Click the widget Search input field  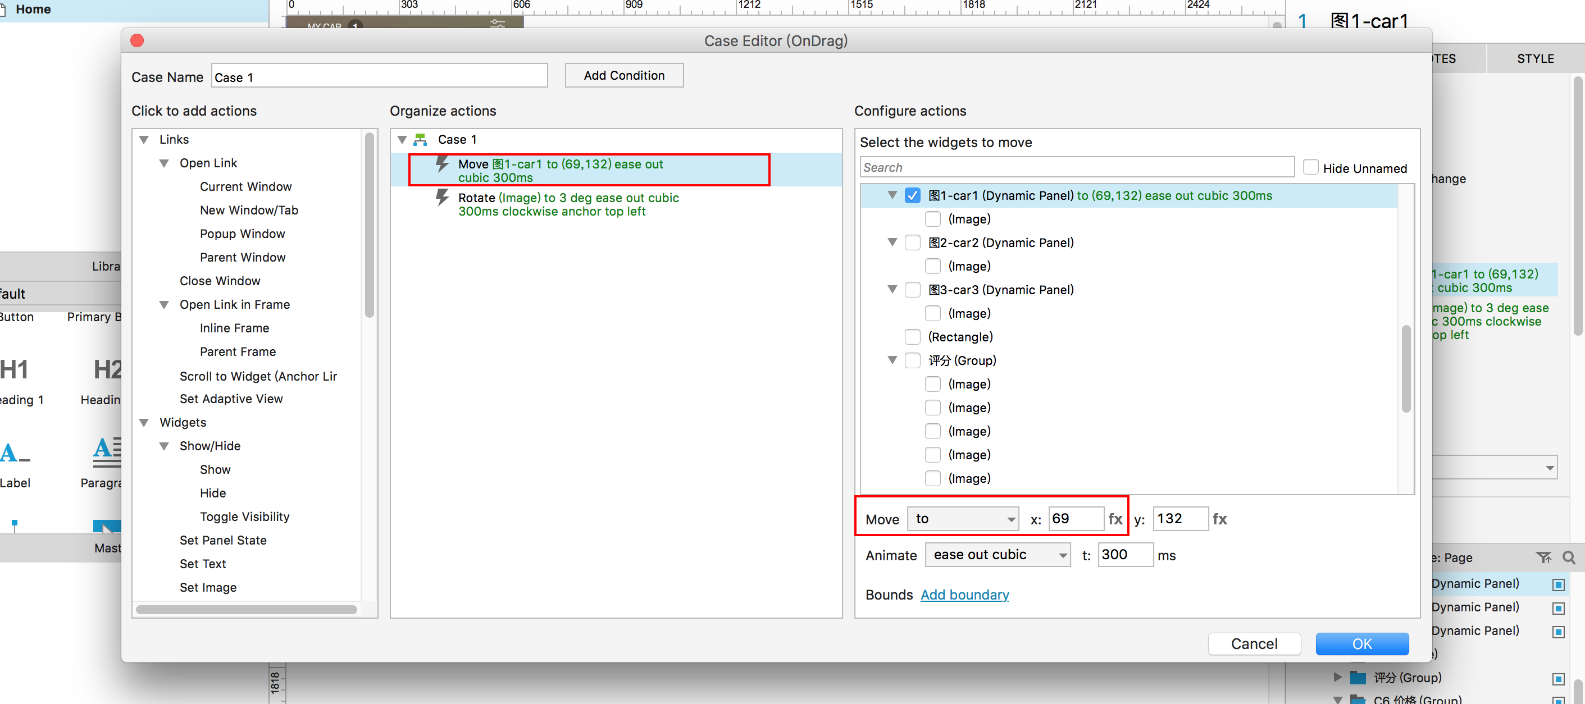coord(1076,167)
